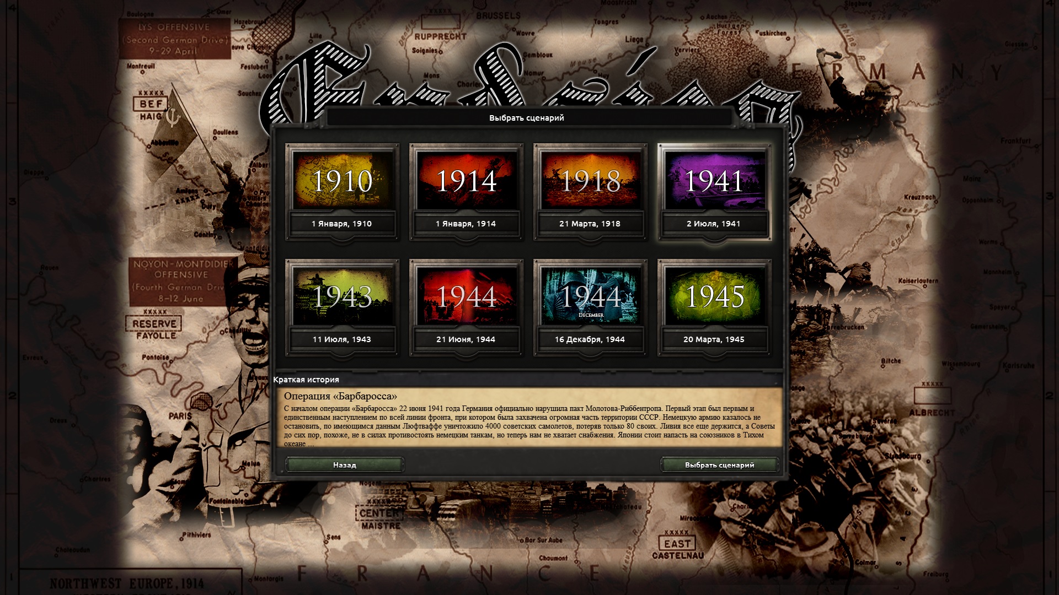1059x595 pixels.
Task: Click the '11 Июля, 1943' date label
Action: (341, 339)
